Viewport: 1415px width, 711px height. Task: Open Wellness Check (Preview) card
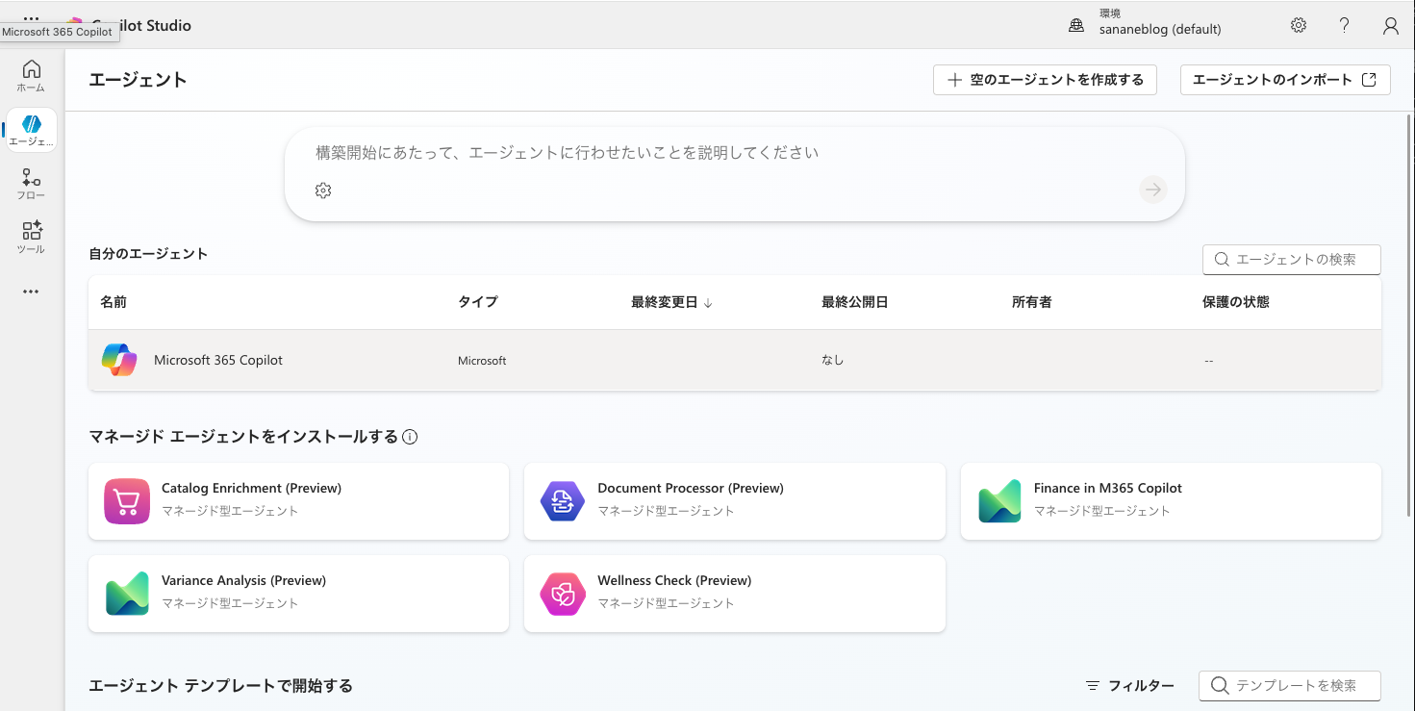tap(735, 594)
